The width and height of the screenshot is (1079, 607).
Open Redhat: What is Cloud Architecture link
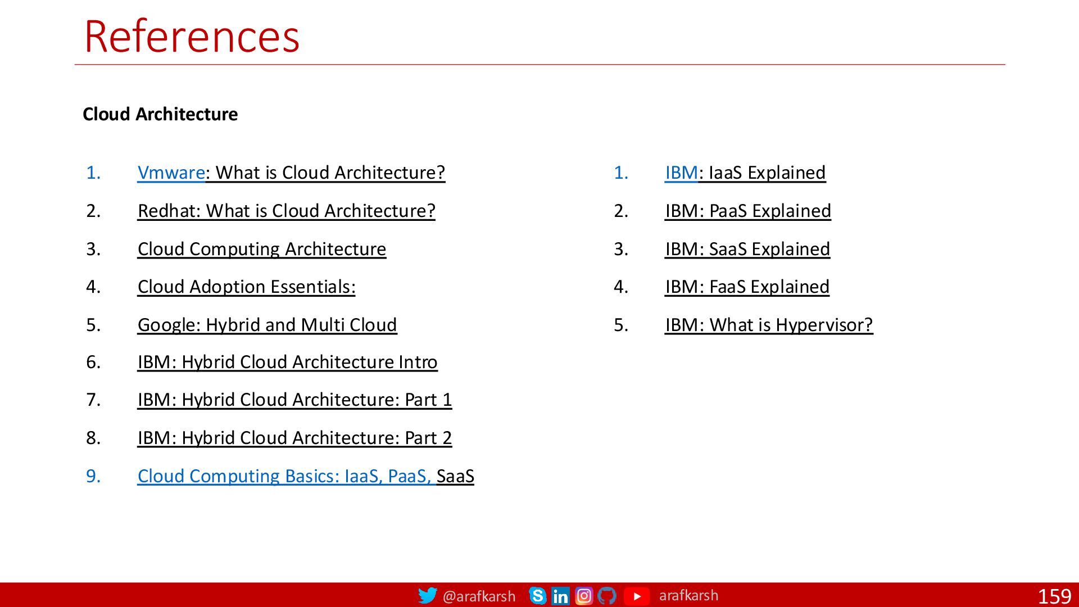[287, 211]
